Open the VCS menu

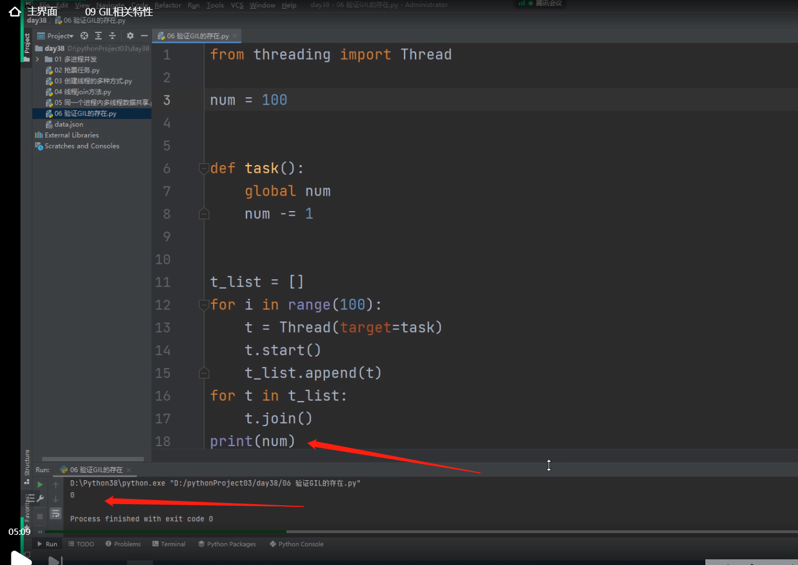coord(237,5)
